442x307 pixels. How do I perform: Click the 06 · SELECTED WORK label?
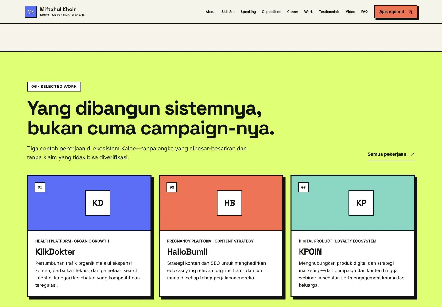[54, 87]
